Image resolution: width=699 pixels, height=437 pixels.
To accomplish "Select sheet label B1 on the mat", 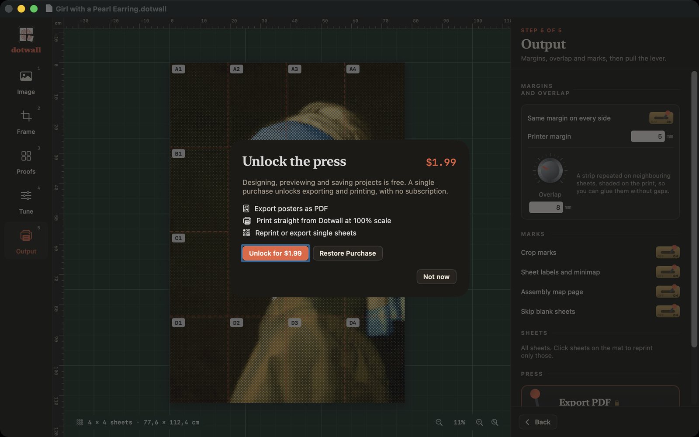I will tap(178, 154).
